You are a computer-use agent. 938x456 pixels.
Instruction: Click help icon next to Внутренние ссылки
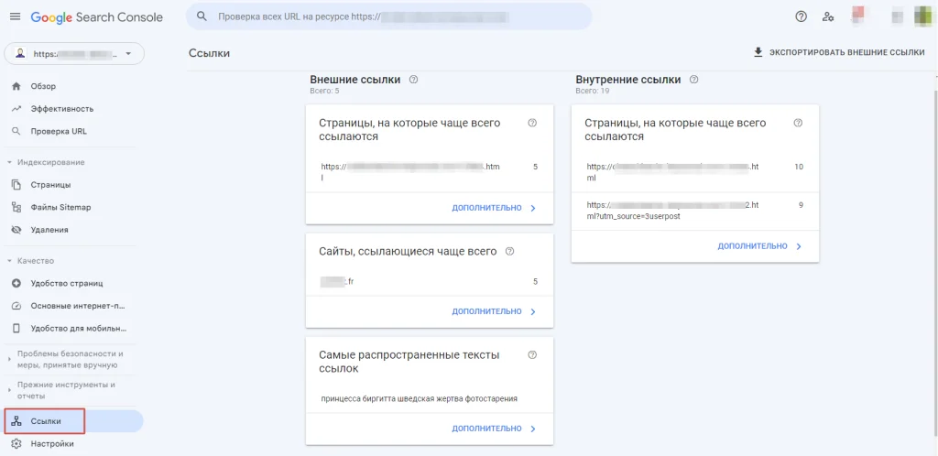click(x=694, y=80)
